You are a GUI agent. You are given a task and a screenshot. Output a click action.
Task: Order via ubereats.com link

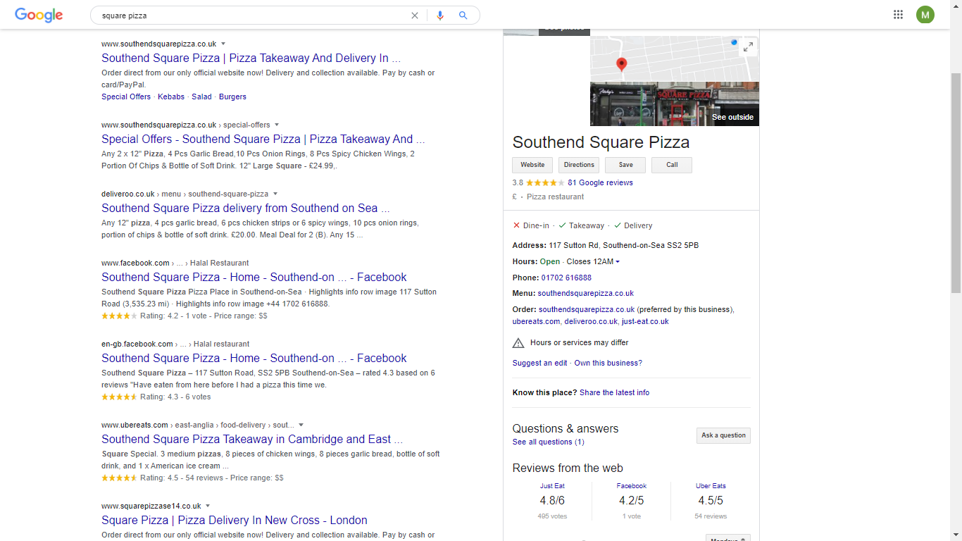[x=536, y=321]
